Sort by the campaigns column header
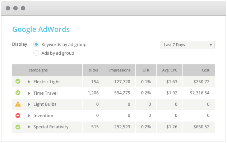The width and height of the screenshot is (227, 143). (53, 70)
